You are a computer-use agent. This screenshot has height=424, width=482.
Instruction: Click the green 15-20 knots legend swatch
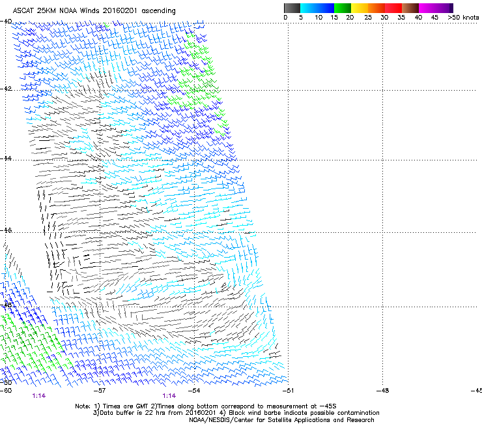(343, 8)
